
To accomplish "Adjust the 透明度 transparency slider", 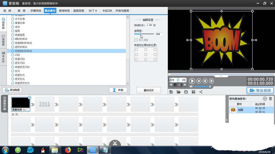I will click(x=144, y=34).
